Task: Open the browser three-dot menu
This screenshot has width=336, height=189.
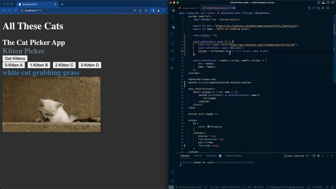Action: tap(164, 10)
